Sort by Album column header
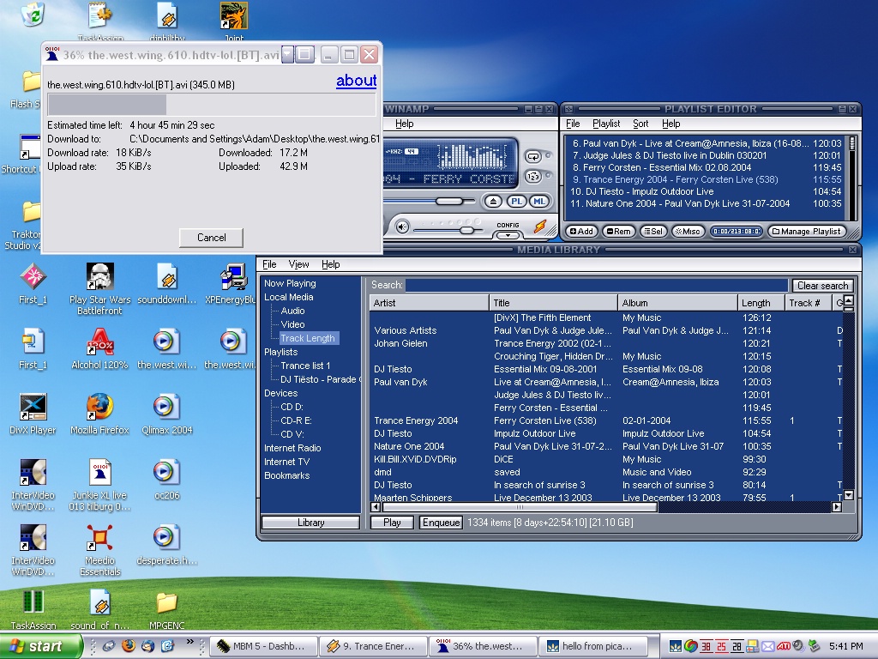Image resolution: width=878 pixels, height=659 pixels. pyautogui.click(x=677, y=303)
